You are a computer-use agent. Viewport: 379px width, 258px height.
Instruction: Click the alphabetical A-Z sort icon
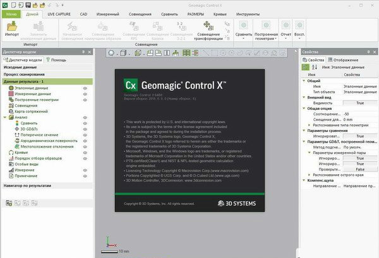315,67
